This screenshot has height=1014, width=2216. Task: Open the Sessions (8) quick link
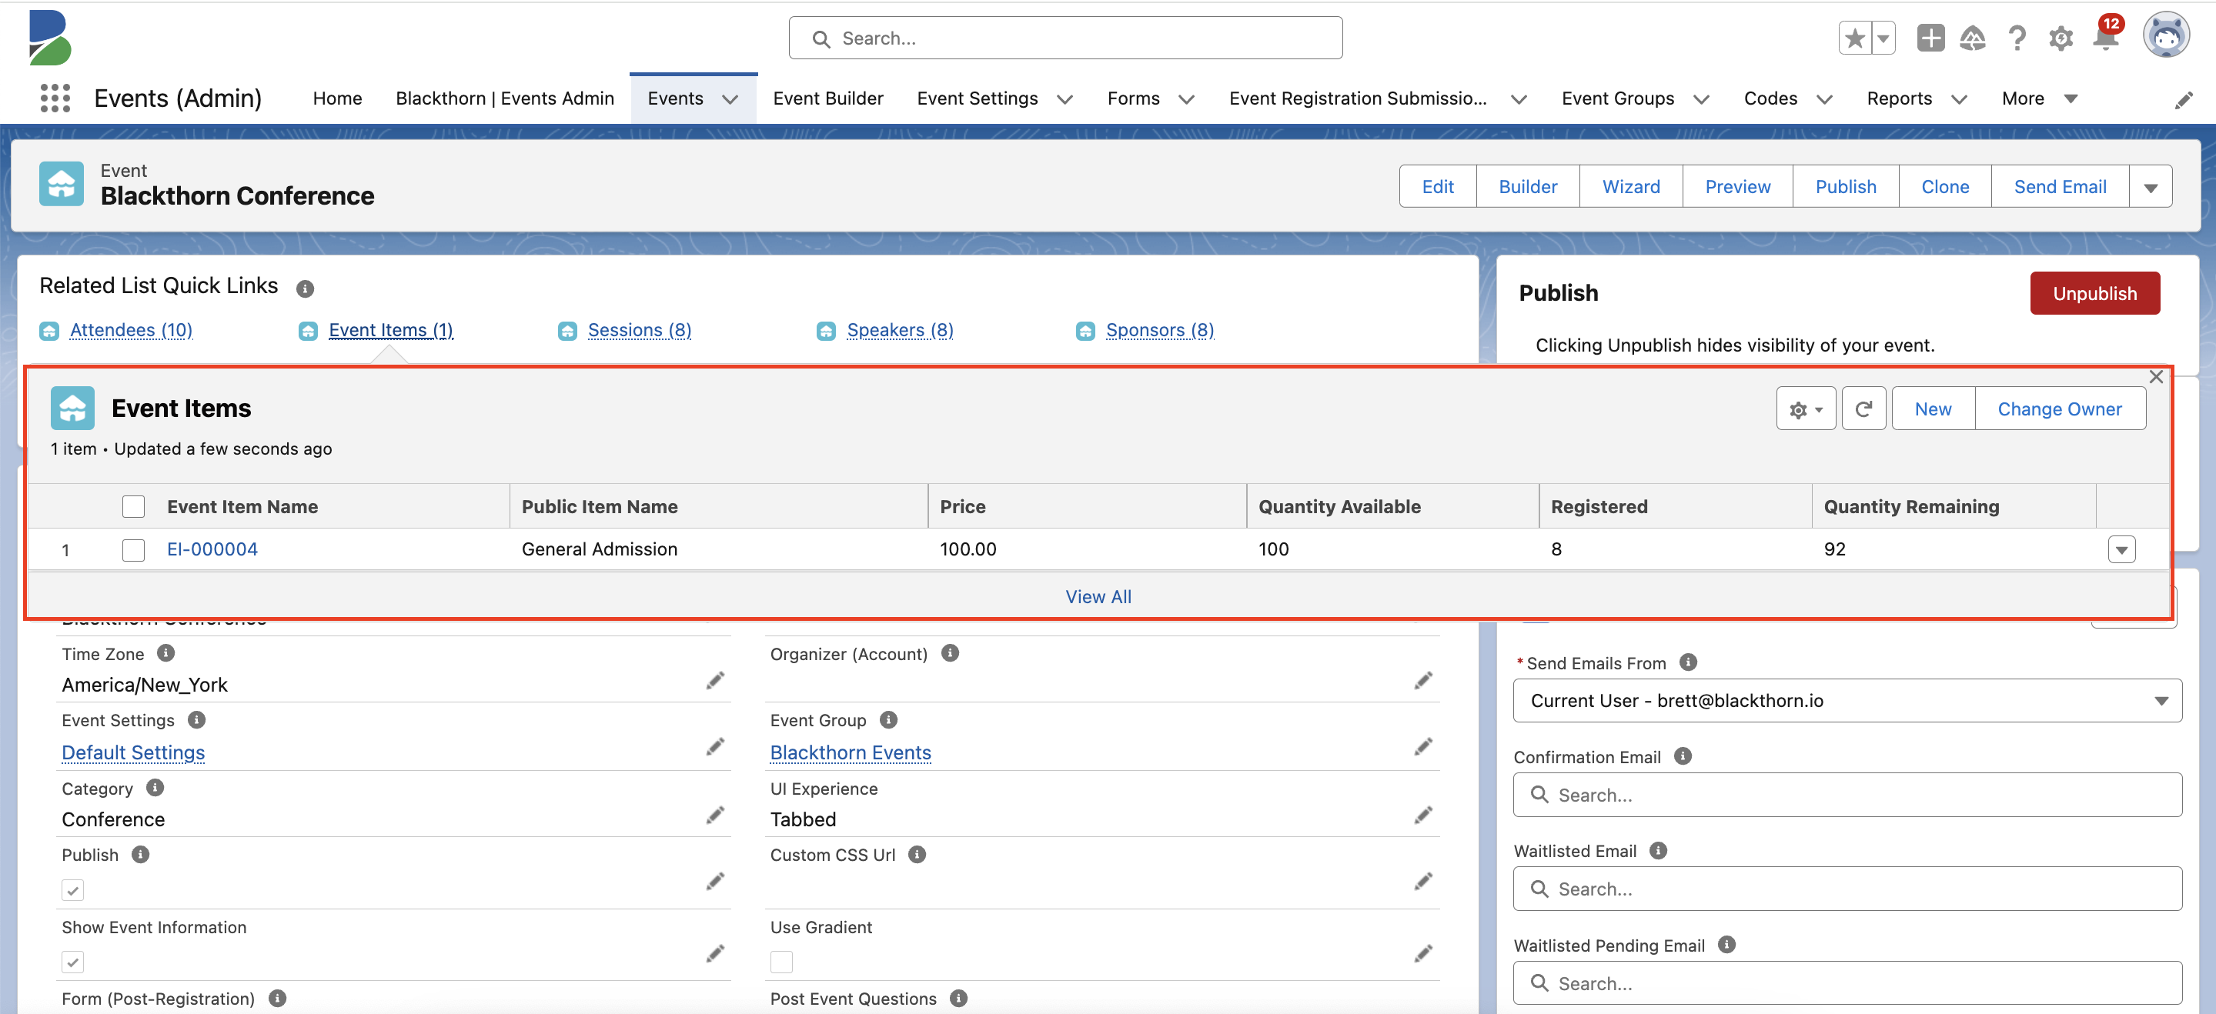click(639, 330)
